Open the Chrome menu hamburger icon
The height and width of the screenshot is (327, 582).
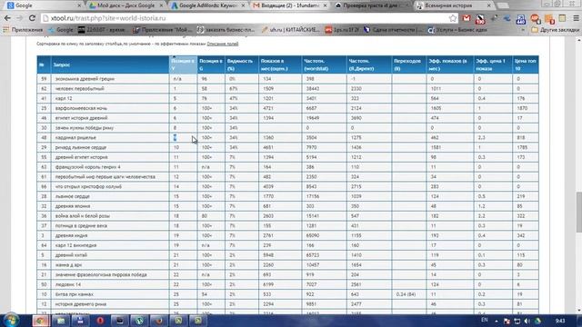tap(576, 18)
